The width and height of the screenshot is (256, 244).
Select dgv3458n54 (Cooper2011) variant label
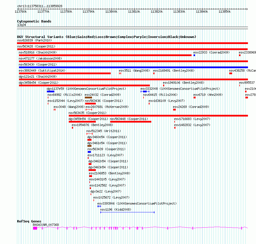pos(39,83)
